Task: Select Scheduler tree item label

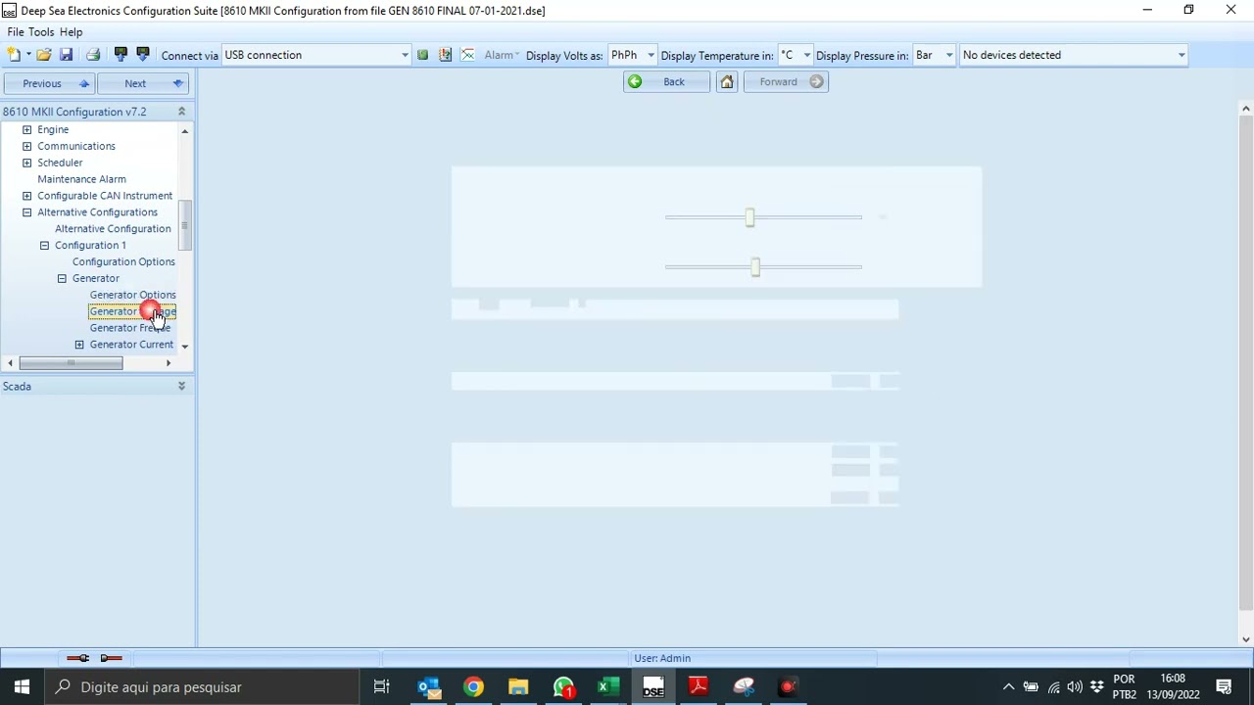Action: tap(60, 163)
